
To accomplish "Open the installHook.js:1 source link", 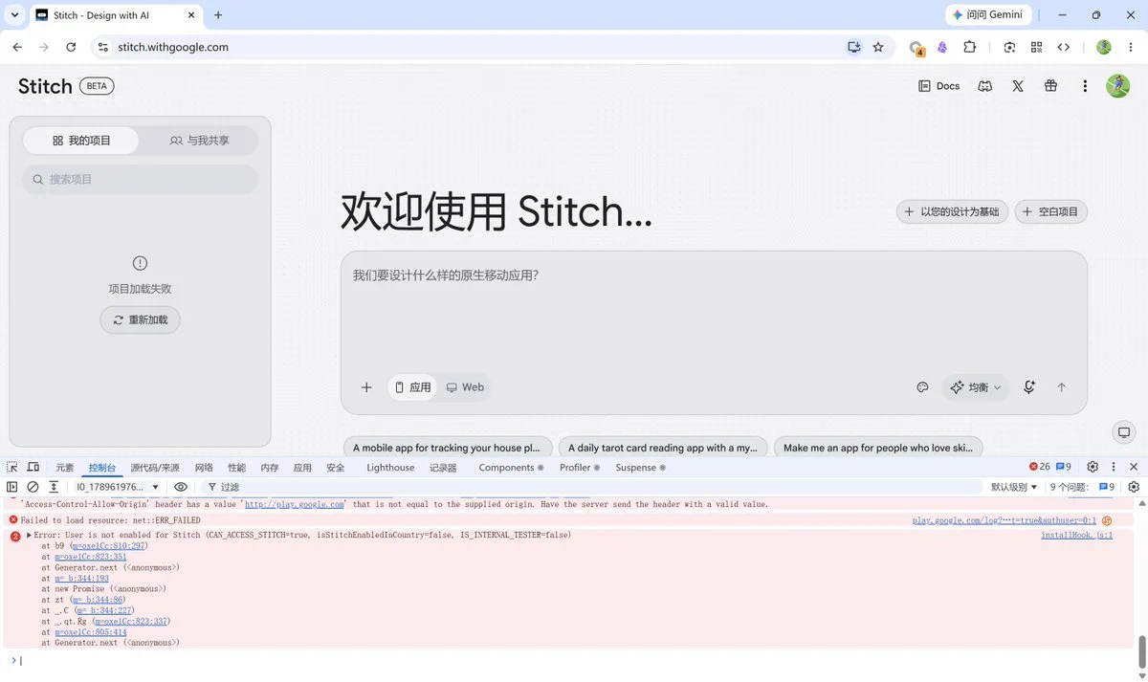I will 1076,536.
